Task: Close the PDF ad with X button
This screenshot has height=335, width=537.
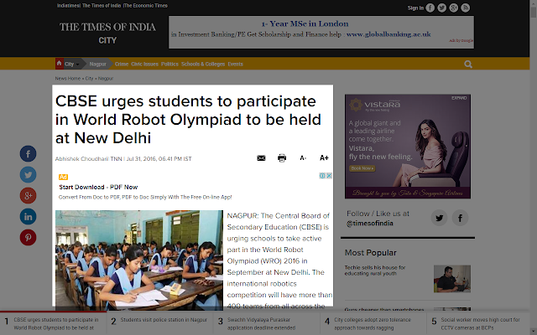Action: (x=329, y=175)
